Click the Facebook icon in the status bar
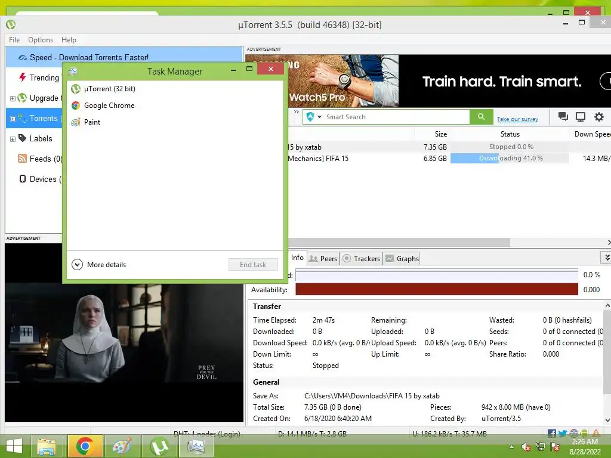Viewport: 611px width, 458px height. (552, 434)
